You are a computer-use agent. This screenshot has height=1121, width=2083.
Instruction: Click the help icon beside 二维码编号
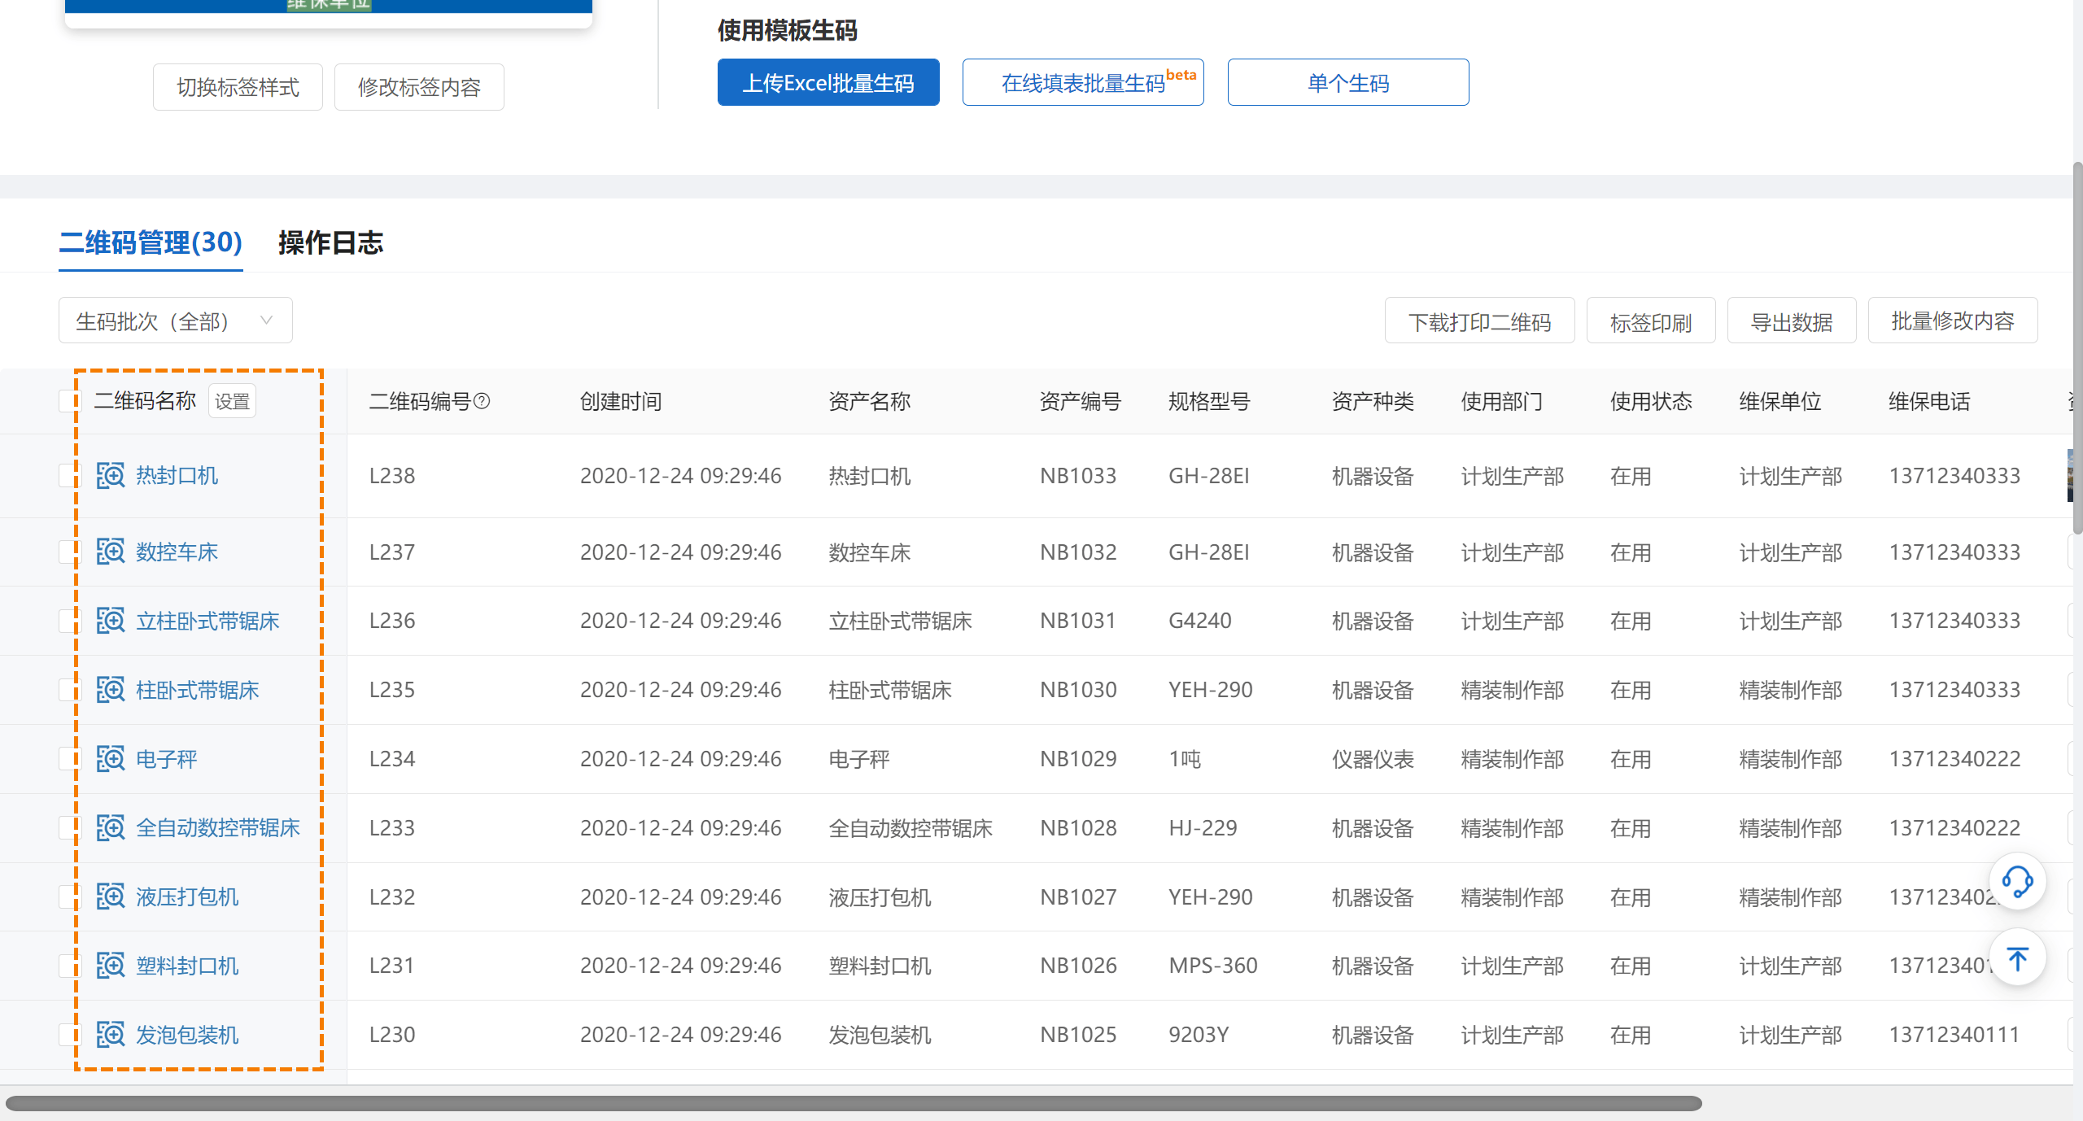[x=482, y=401]
